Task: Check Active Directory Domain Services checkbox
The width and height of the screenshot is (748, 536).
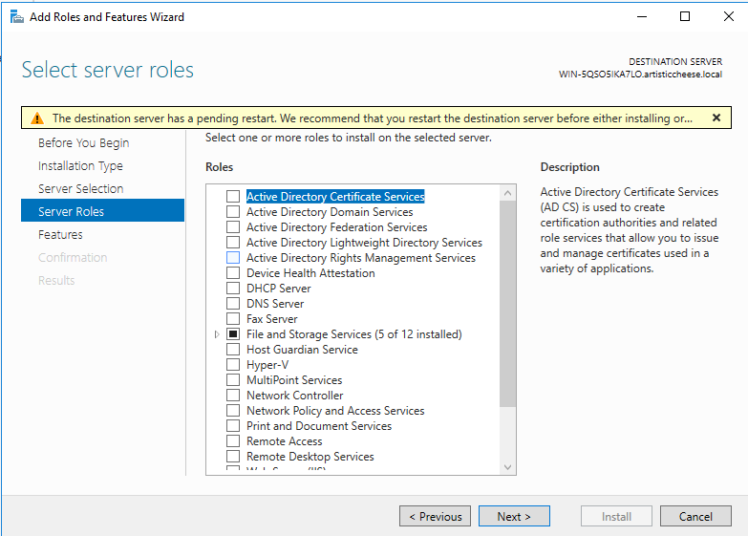Action: click(x=233, y=212)
